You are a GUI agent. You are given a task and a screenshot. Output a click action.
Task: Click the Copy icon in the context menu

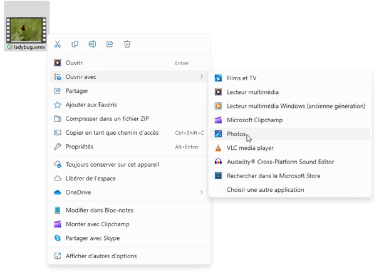point(75,44)
